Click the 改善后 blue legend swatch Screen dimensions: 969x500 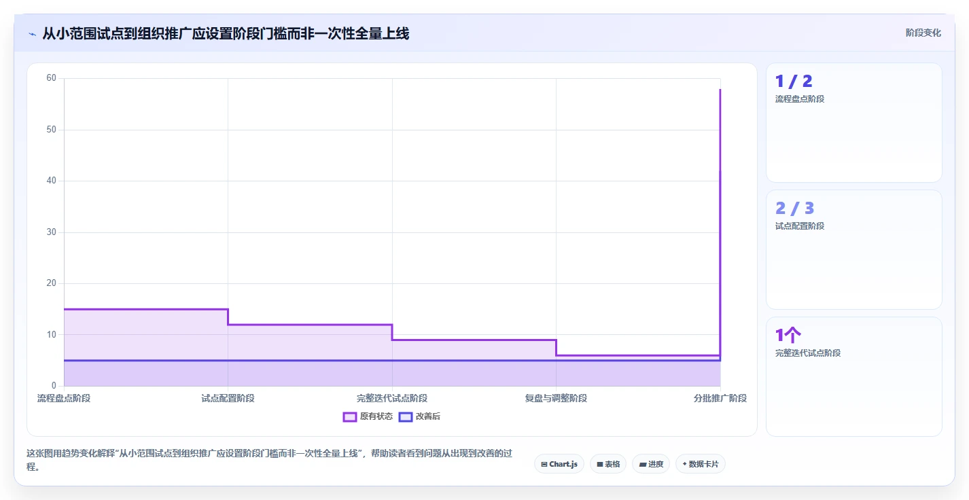coord(406,416)
